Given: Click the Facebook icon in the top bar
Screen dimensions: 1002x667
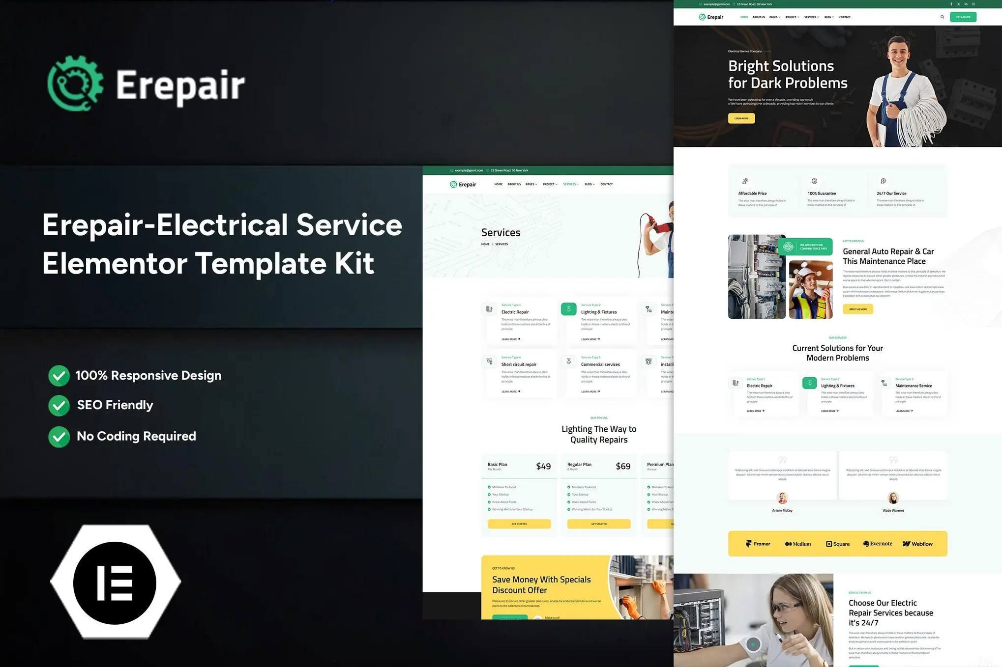Looking at the screenshot, I should [951, 4].
